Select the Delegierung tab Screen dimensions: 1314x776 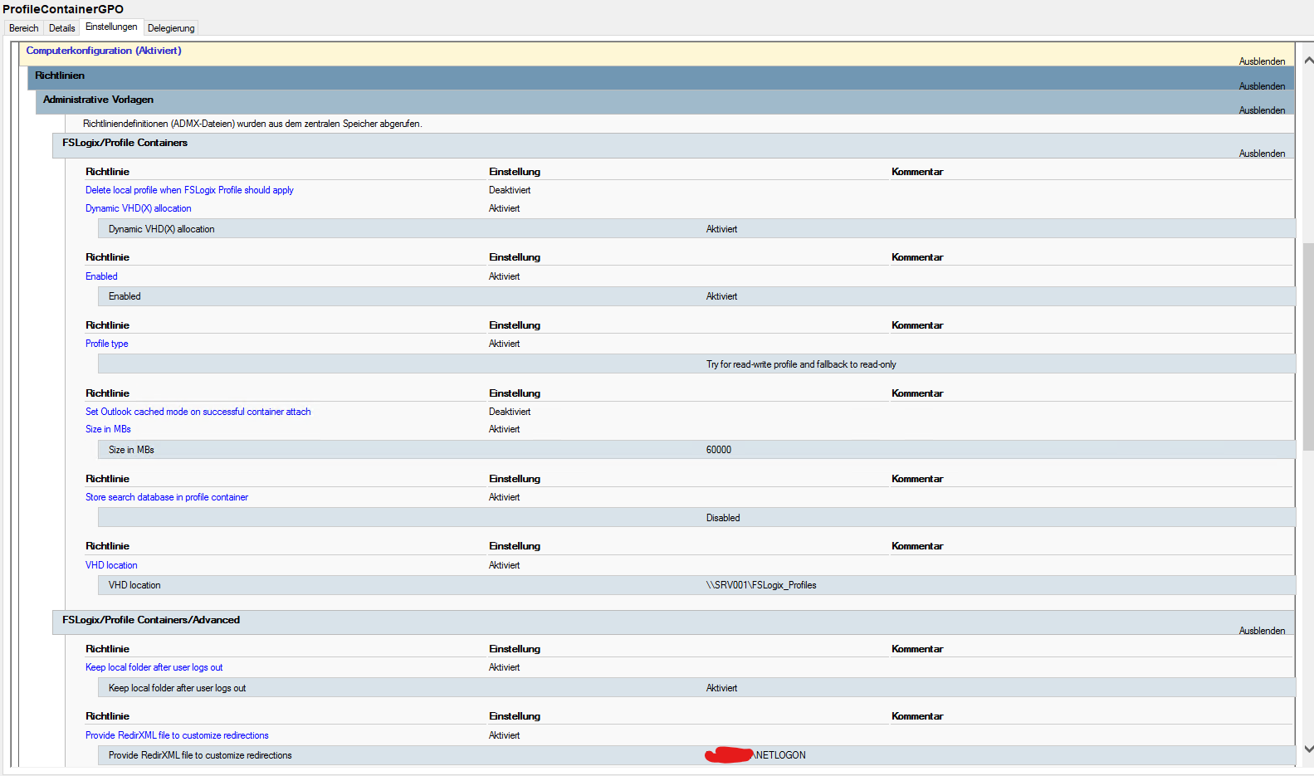(171, 28)
